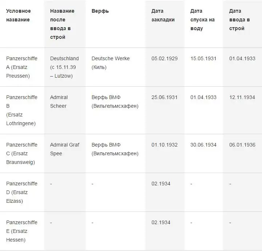Click the "Название после ввода в строй" header
The width and height of the screenshot is (262, 251).
coord(62,24)
